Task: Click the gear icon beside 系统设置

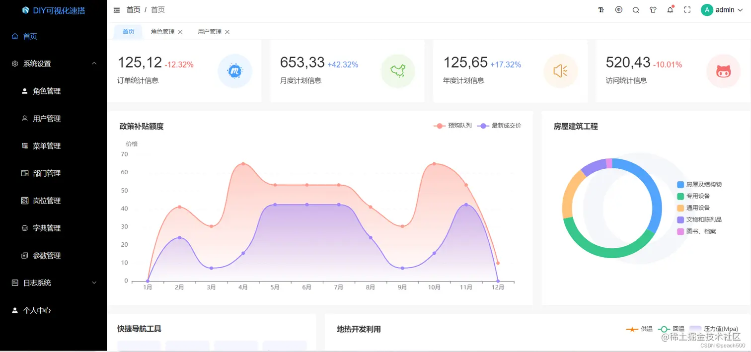Action: 15,64
